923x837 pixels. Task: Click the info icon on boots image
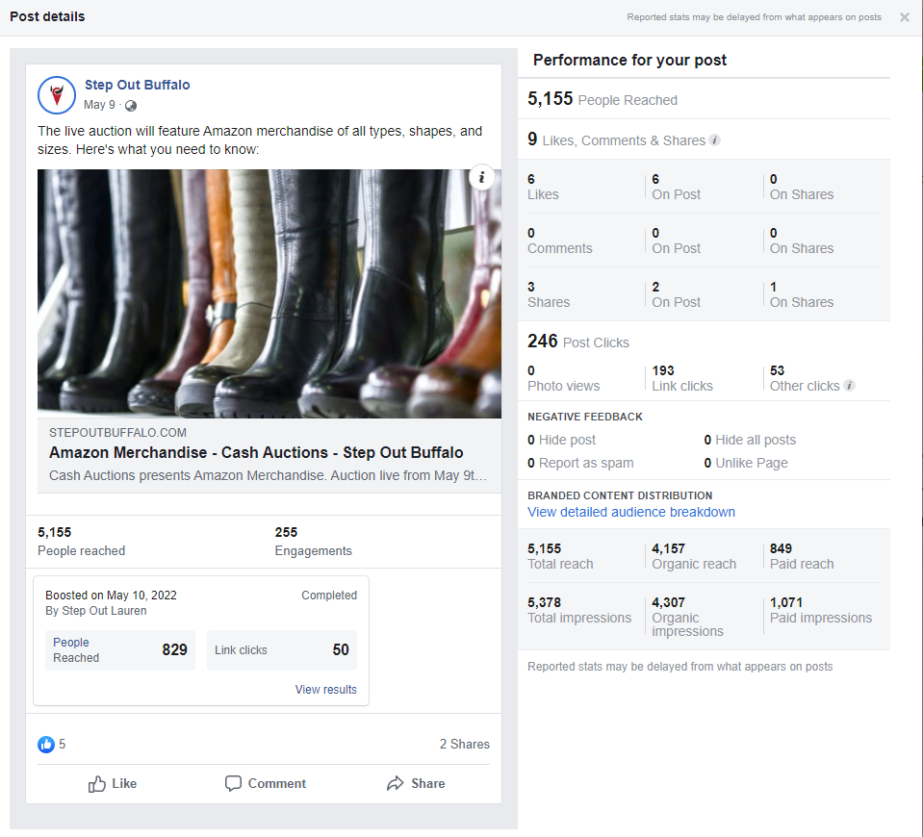(x=481, y=177)
